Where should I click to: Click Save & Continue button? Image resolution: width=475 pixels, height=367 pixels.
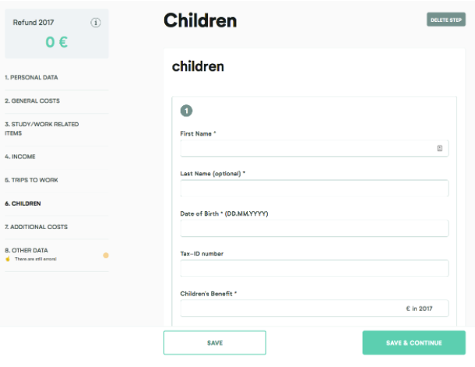(x=413, y=343)
